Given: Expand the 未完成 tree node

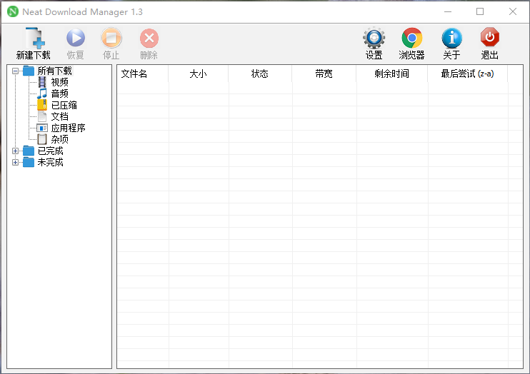Looking at the screenshot, I should [x=15, y=163].
